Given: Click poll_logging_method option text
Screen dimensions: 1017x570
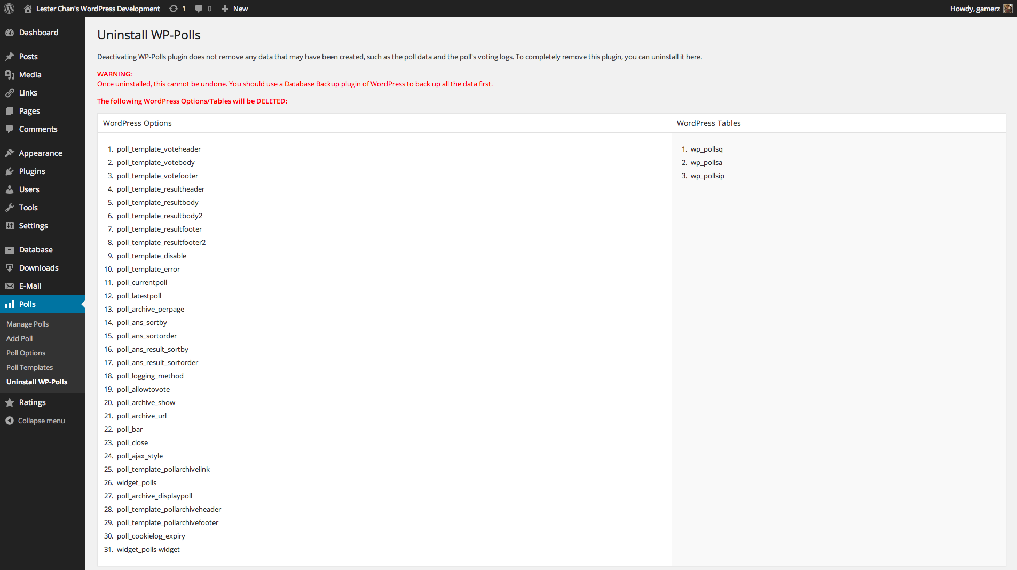Looking at the screenshot, I should 150,376.
